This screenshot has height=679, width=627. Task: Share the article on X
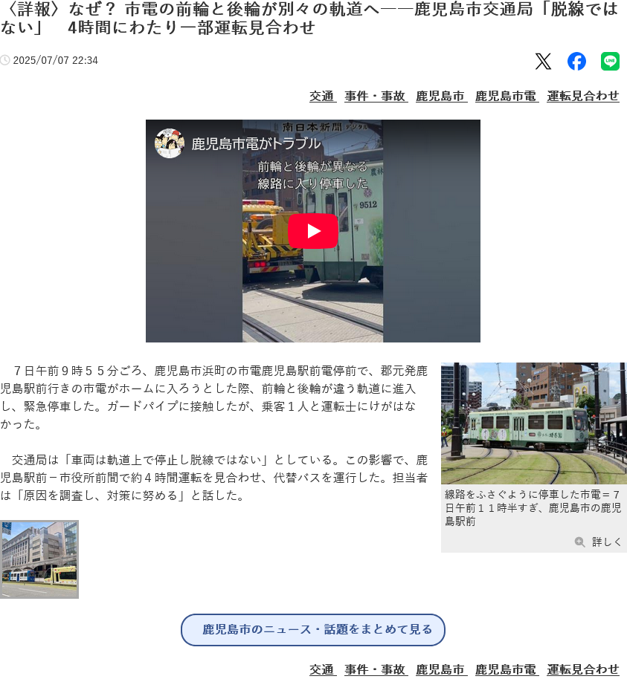(x=543, y=61)
